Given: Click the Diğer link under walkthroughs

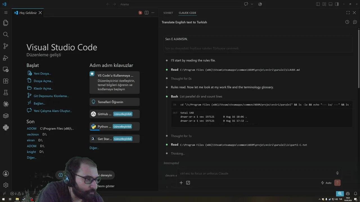Looking at the screenshot, I should click(x=94, y=148).
